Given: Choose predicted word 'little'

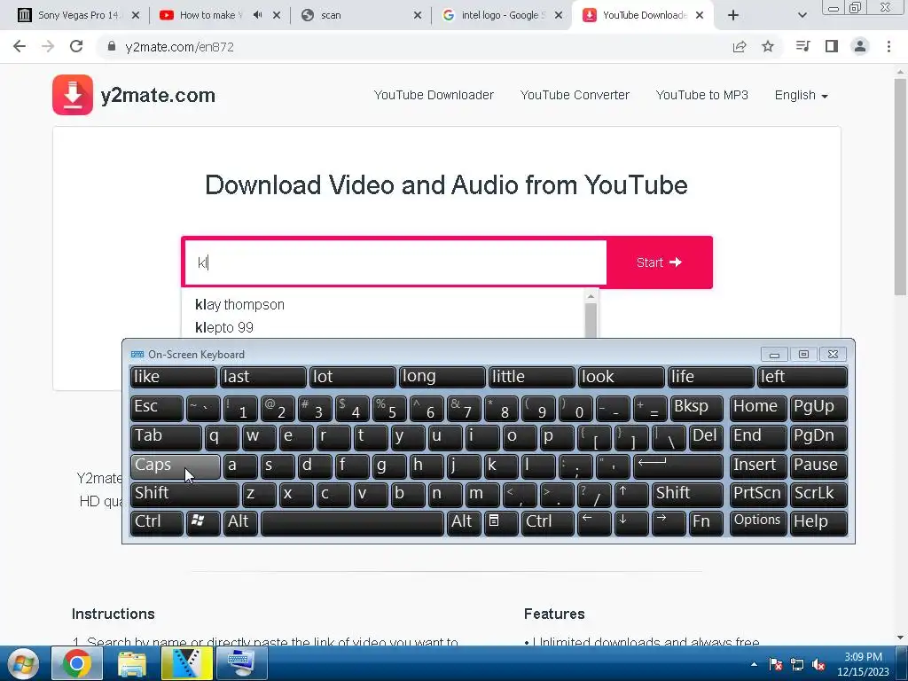Looking at the screenshot, I should point(532,377).
